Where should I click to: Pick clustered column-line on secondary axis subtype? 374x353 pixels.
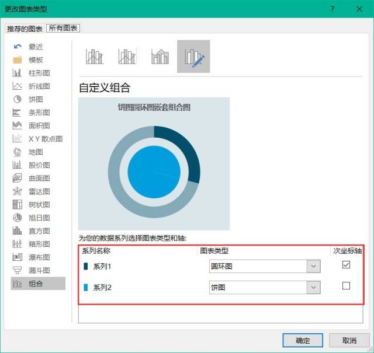127,57
